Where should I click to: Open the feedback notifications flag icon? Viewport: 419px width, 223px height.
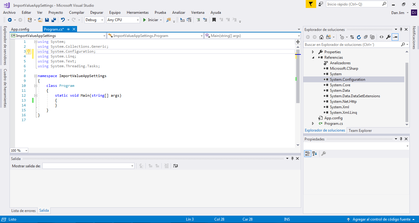311,4
